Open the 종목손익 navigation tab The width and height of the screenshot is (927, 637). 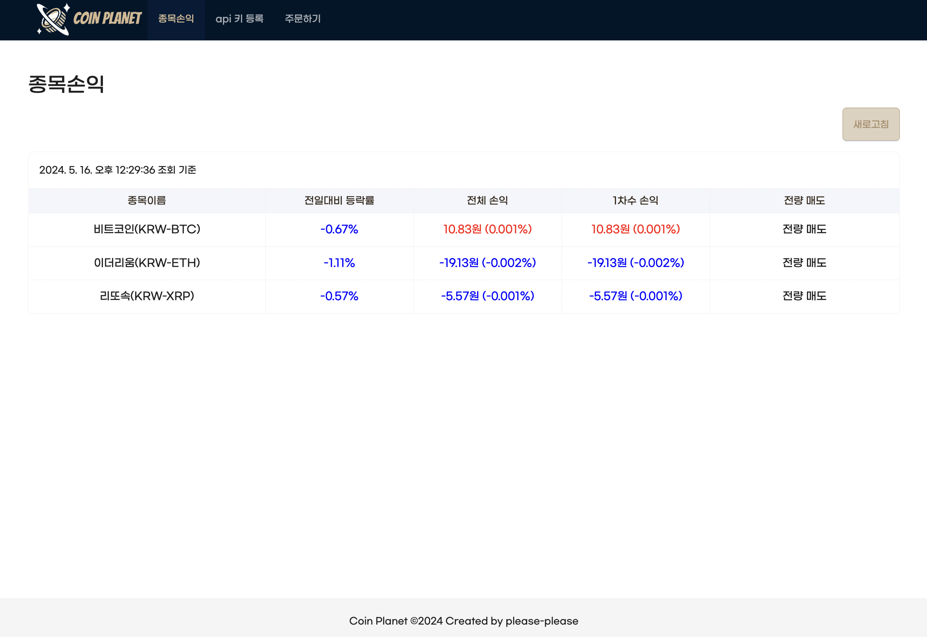pyautogui.click(x=176, y=19)
